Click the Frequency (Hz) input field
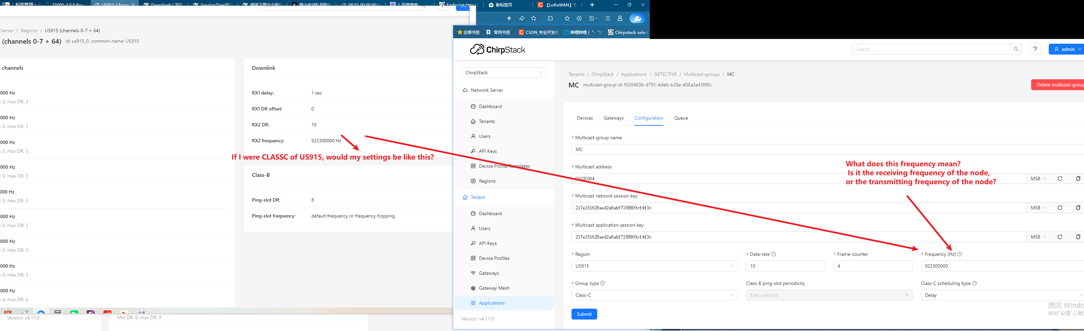 click(x=1002, y=266)
